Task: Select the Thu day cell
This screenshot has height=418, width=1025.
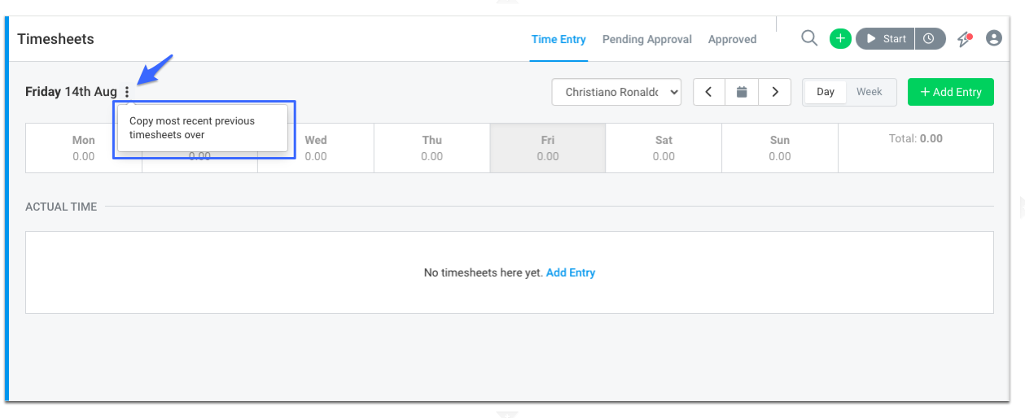Action: [x=432, y=148]
